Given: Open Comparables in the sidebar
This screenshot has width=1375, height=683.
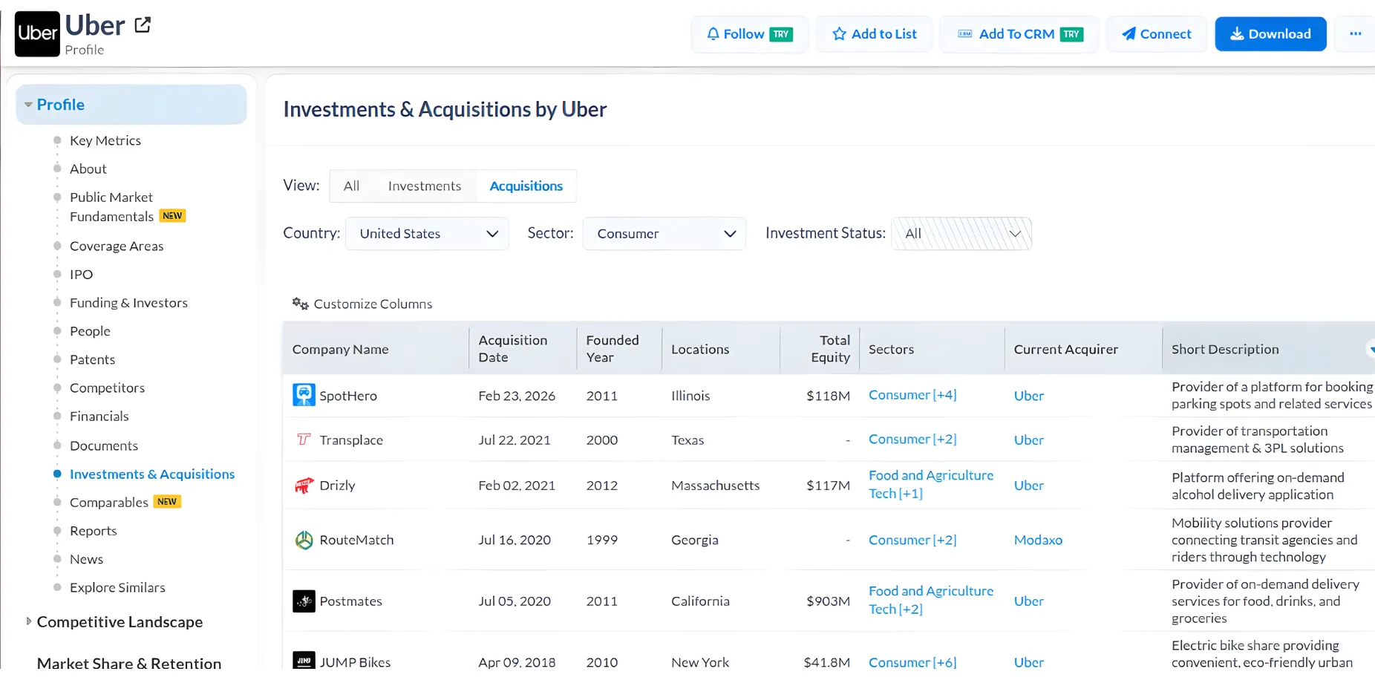Looking at the screenshot, I should point(109,503).
